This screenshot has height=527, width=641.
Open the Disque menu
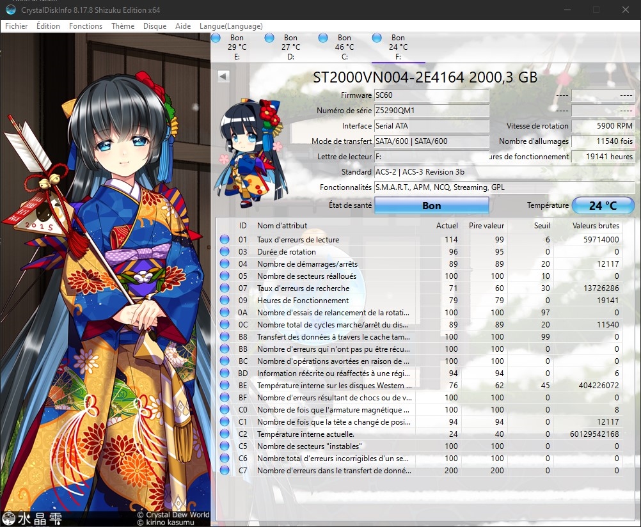point(155,26)
